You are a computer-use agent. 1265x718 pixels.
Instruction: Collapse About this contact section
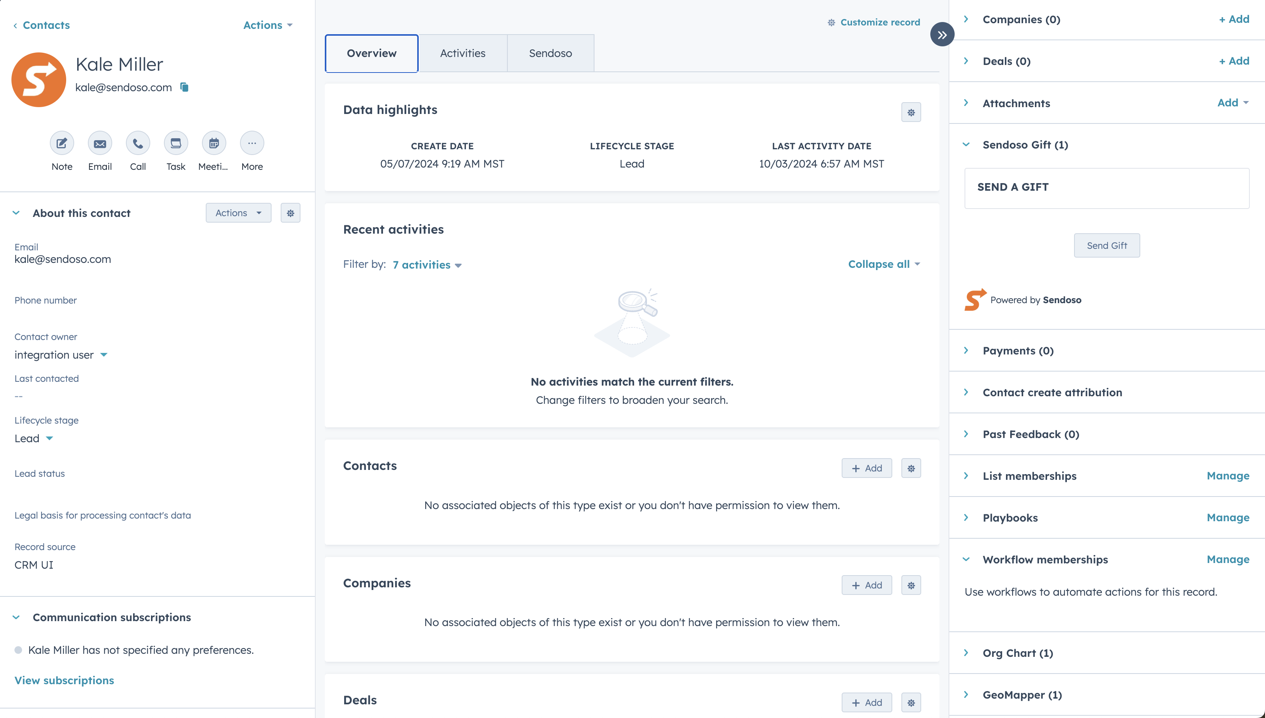click(16, 213)
